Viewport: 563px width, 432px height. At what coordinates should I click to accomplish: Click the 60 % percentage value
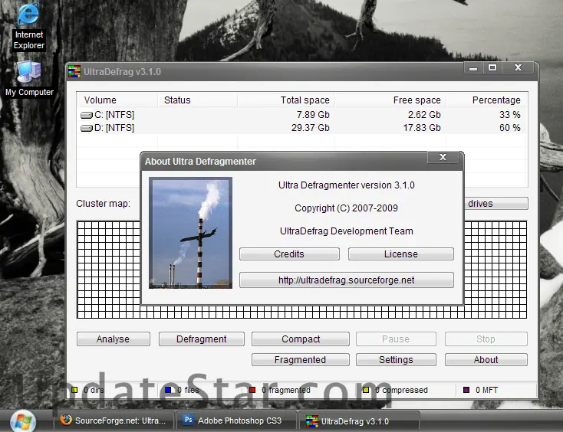[509, 128]
